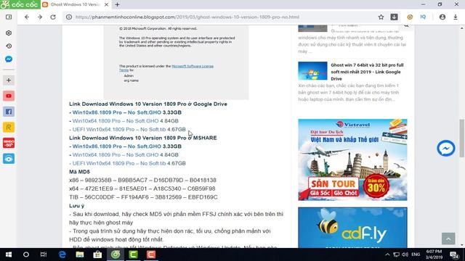Screen dimensions: 465x261
Task: Show hidden system tray icons
Action: click(387, 254)
